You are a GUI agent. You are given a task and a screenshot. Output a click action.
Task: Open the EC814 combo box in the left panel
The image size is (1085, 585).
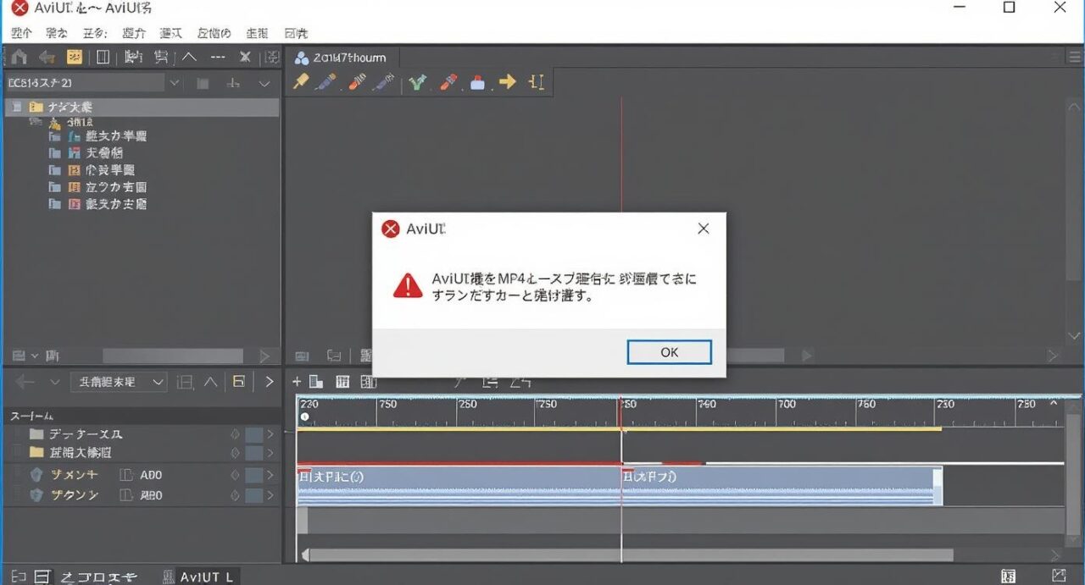(85, 83)
